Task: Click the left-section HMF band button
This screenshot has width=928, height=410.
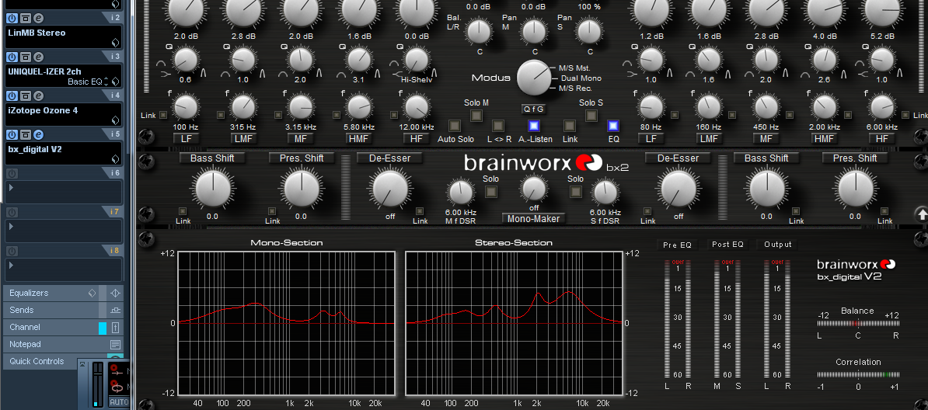Action: pyautogui.click(x=360, y=139)
